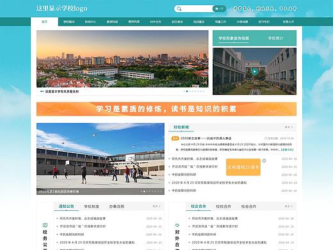Viewport: 333px width, 250px height.
Task: Click the basketball court slide image
Action: (x=101, y=159)
